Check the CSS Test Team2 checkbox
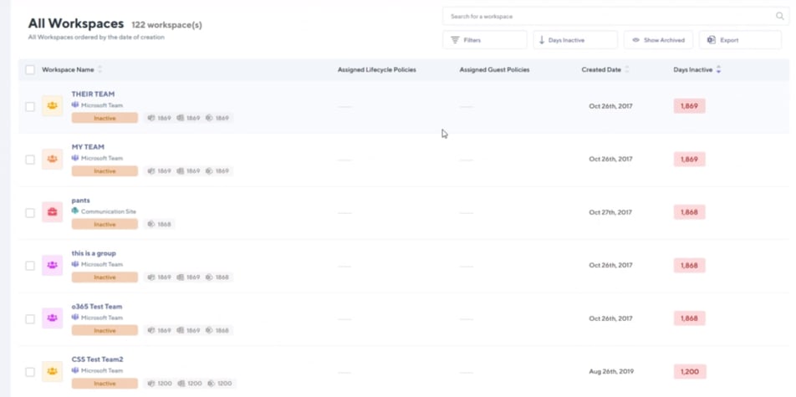Screen dimensions: 796x397 [x=30, y=372]
